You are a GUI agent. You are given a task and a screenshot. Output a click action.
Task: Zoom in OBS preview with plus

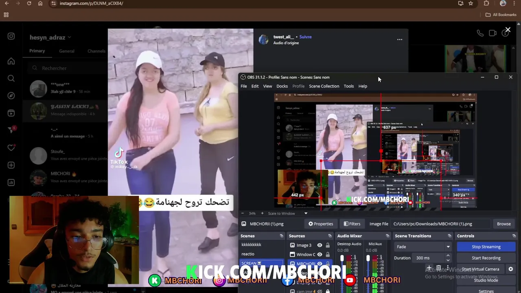click(262, 213)
